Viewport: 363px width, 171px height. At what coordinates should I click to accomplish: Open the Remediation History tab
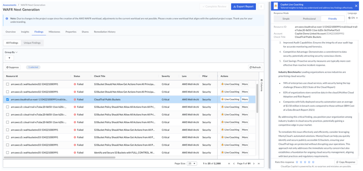tap(105, 32)
